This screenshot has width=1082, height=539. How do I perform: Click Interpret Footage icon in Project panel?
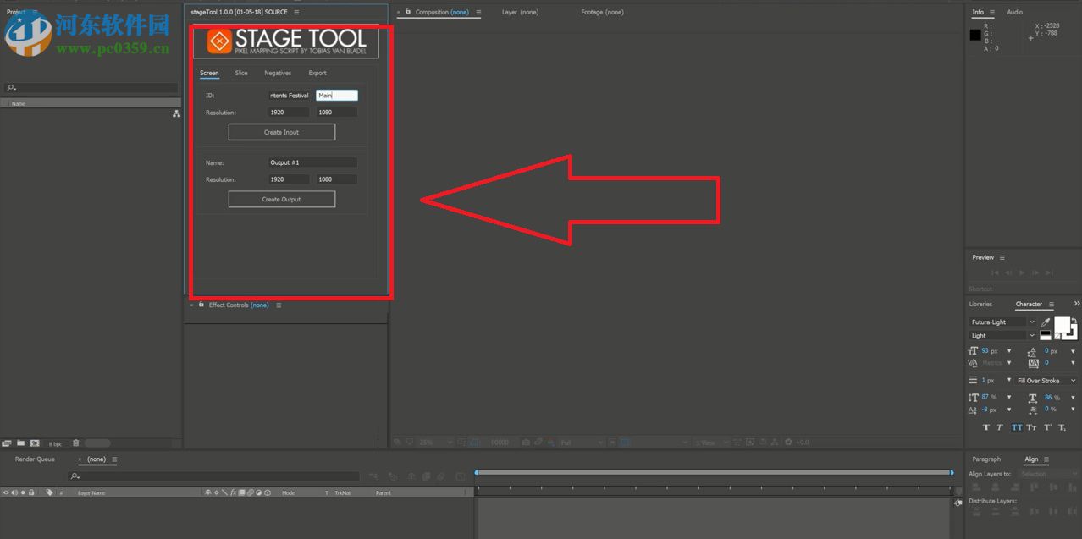7,443
